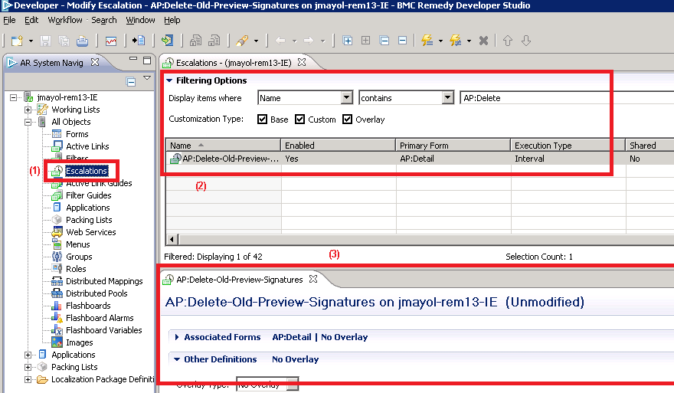Click the Back navigation arrow
The image size is (674, 393).
coord(280,41)
